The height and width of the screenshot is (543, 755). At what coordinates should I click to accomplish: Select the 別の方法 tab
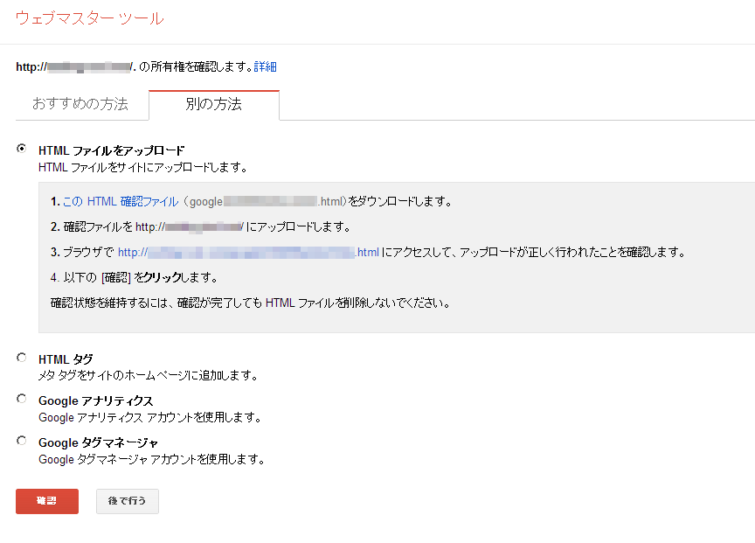click(x=213, y=105)
